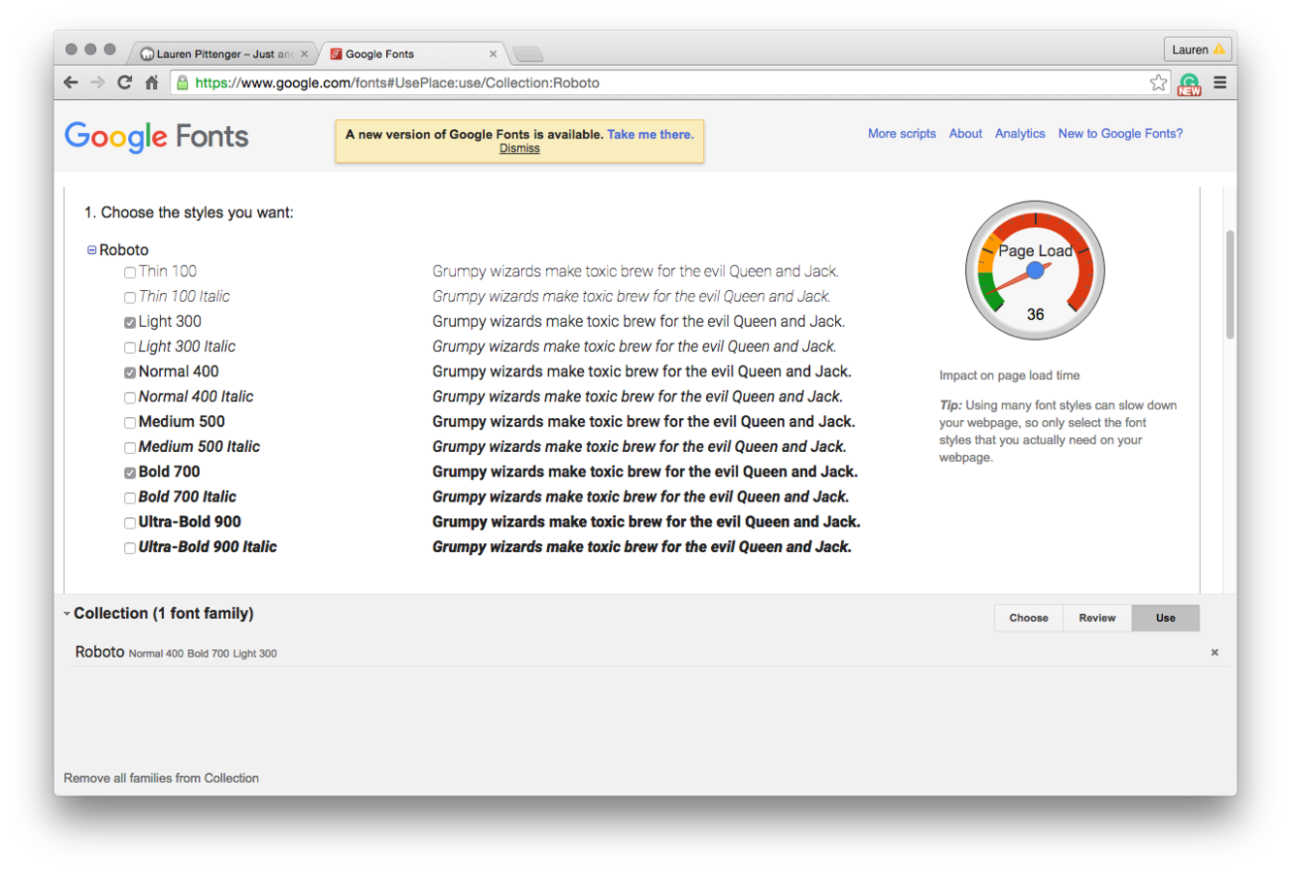Uncheck the Normal 400 style
Screen dimensions: 1291x873
[x=130, y=372]
